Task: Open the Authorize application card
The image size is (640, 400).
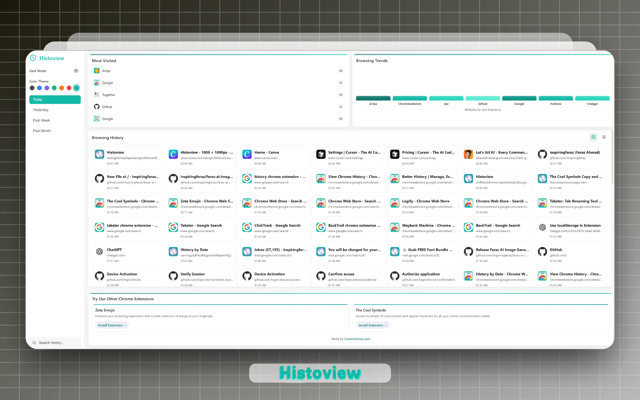Action: click(423, 277)
